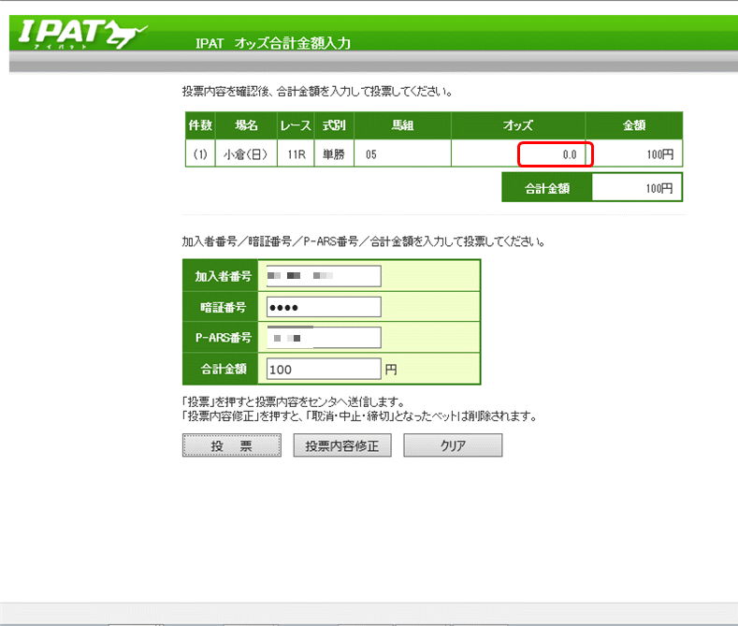Click the 件数 column header

(200, 125)
